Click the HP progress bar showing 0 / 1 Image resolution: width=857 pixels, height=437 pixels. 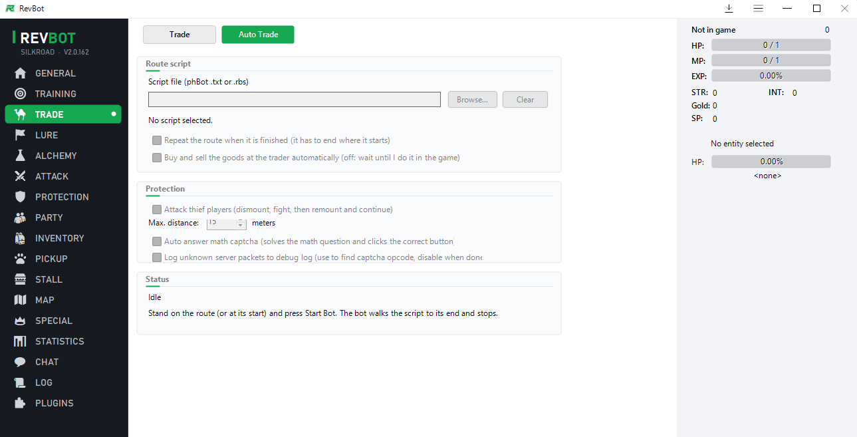(771, 45)
